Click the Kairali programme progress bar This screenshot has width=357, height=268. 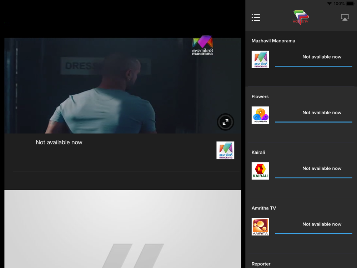[x=313, y=178]
